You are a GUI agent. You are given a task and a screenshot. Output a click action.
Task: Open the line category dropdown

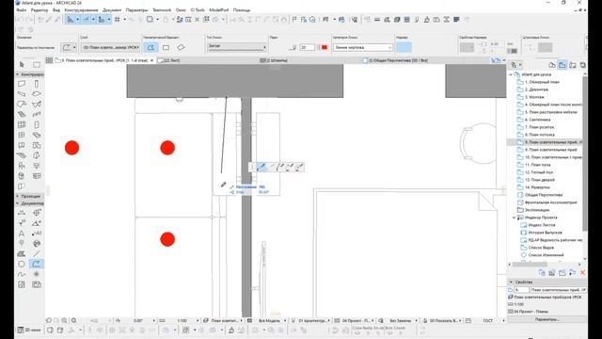click(x=363, y=47)
